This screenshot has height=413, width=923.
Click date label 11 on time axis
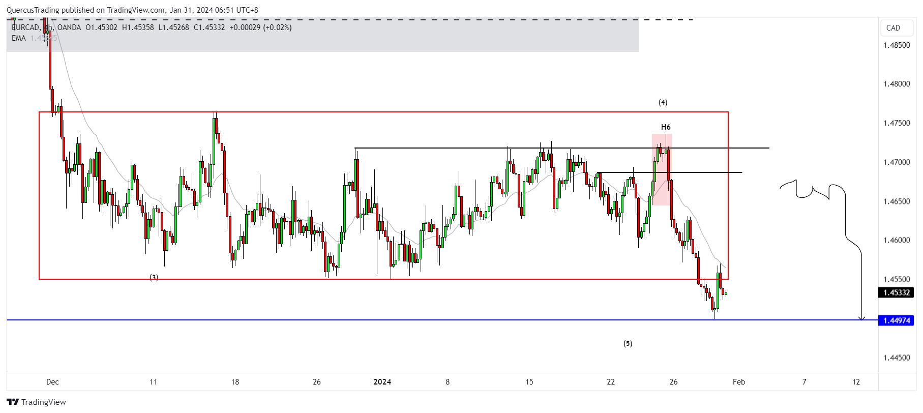coord(153,382)
